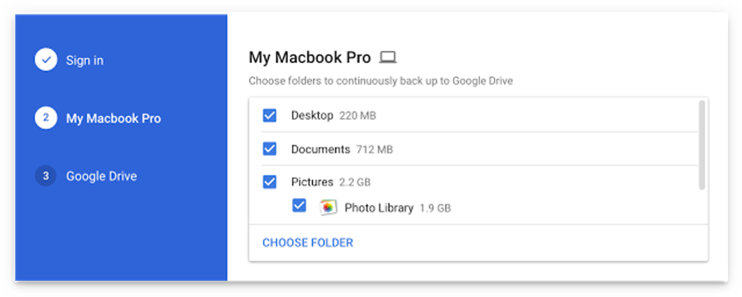This screenshot has height=297, width=742.
Task: Click the folder list vertical scrollbar
Action: [702, 145]
